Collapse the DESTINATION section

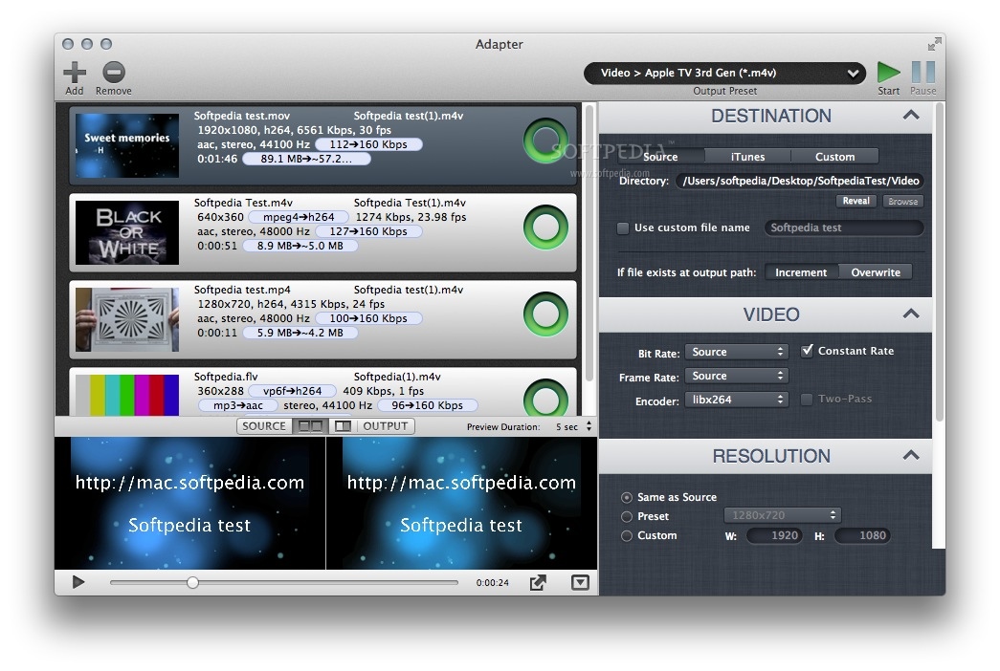point(911,116)
